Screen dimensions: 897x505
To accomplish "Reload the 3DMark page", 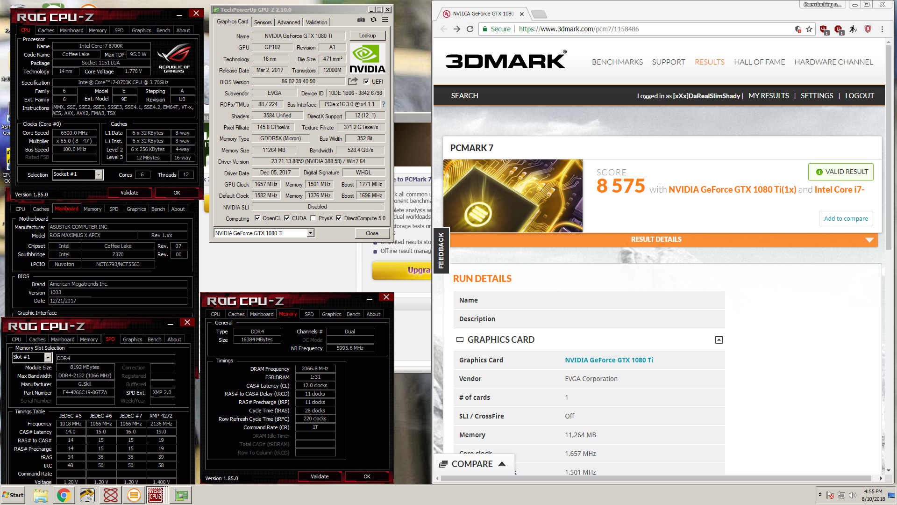I will 470,29.
